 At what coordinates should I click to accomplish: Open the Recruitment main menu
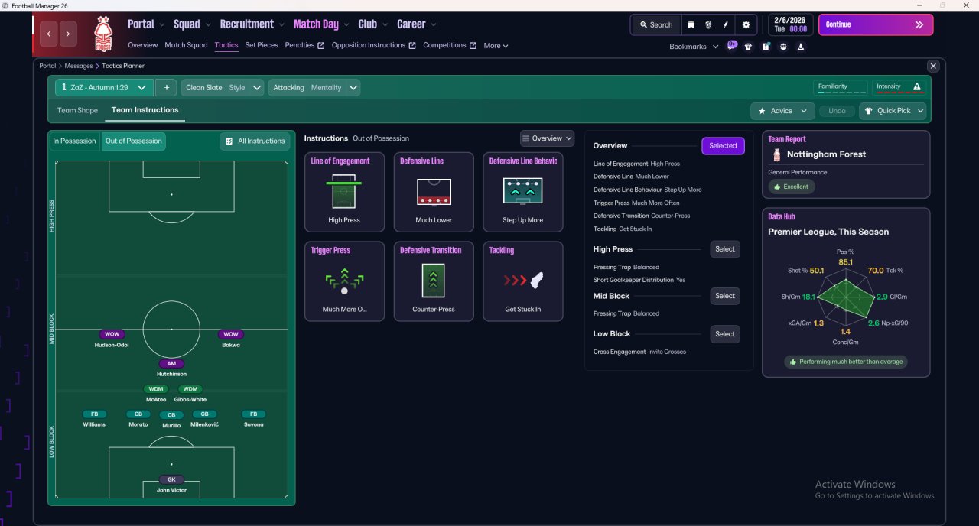(246, 24)
